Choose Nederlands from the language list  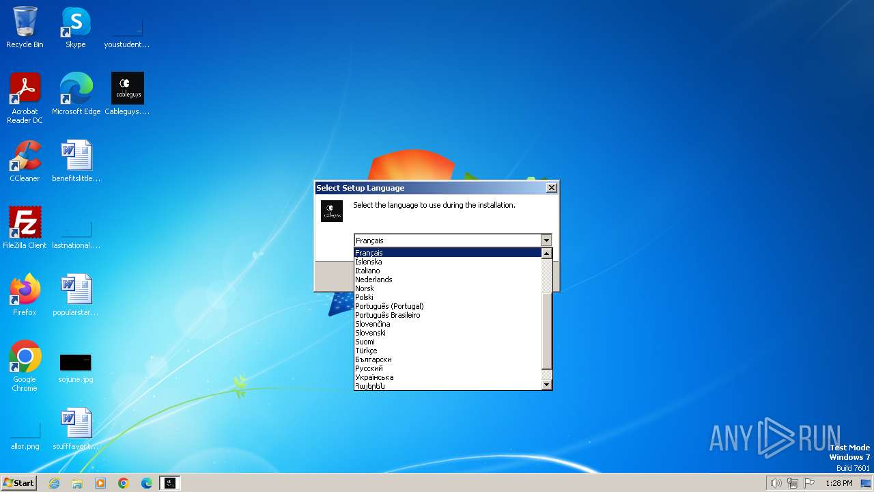click(x=447, y=279)
